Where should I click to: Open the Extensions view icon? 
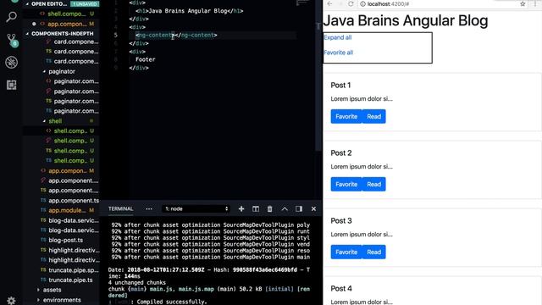point(11,85)
